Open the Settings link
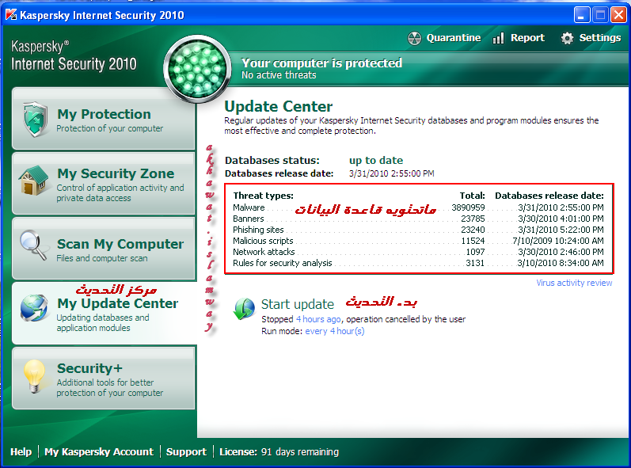631x468 pixels. 599,38
